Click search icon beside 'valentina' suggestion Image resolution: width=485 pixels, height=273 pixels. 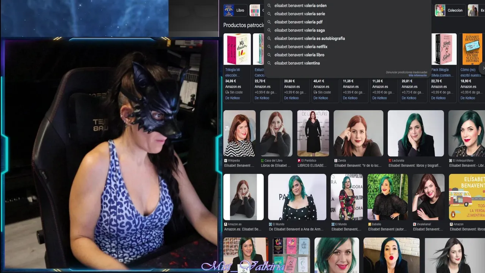pyautogui.click(x=269, y=63)
